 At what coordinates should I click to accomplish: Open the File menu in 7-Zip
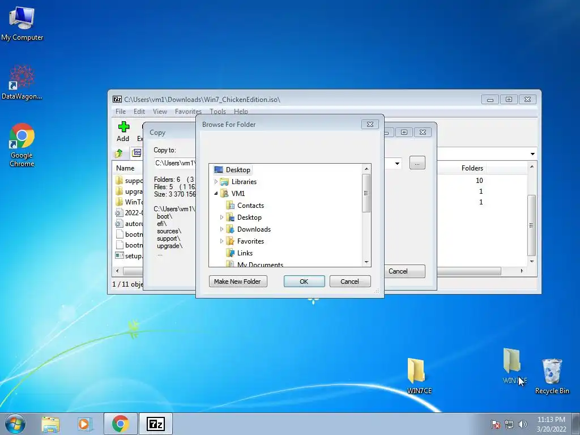121,112
